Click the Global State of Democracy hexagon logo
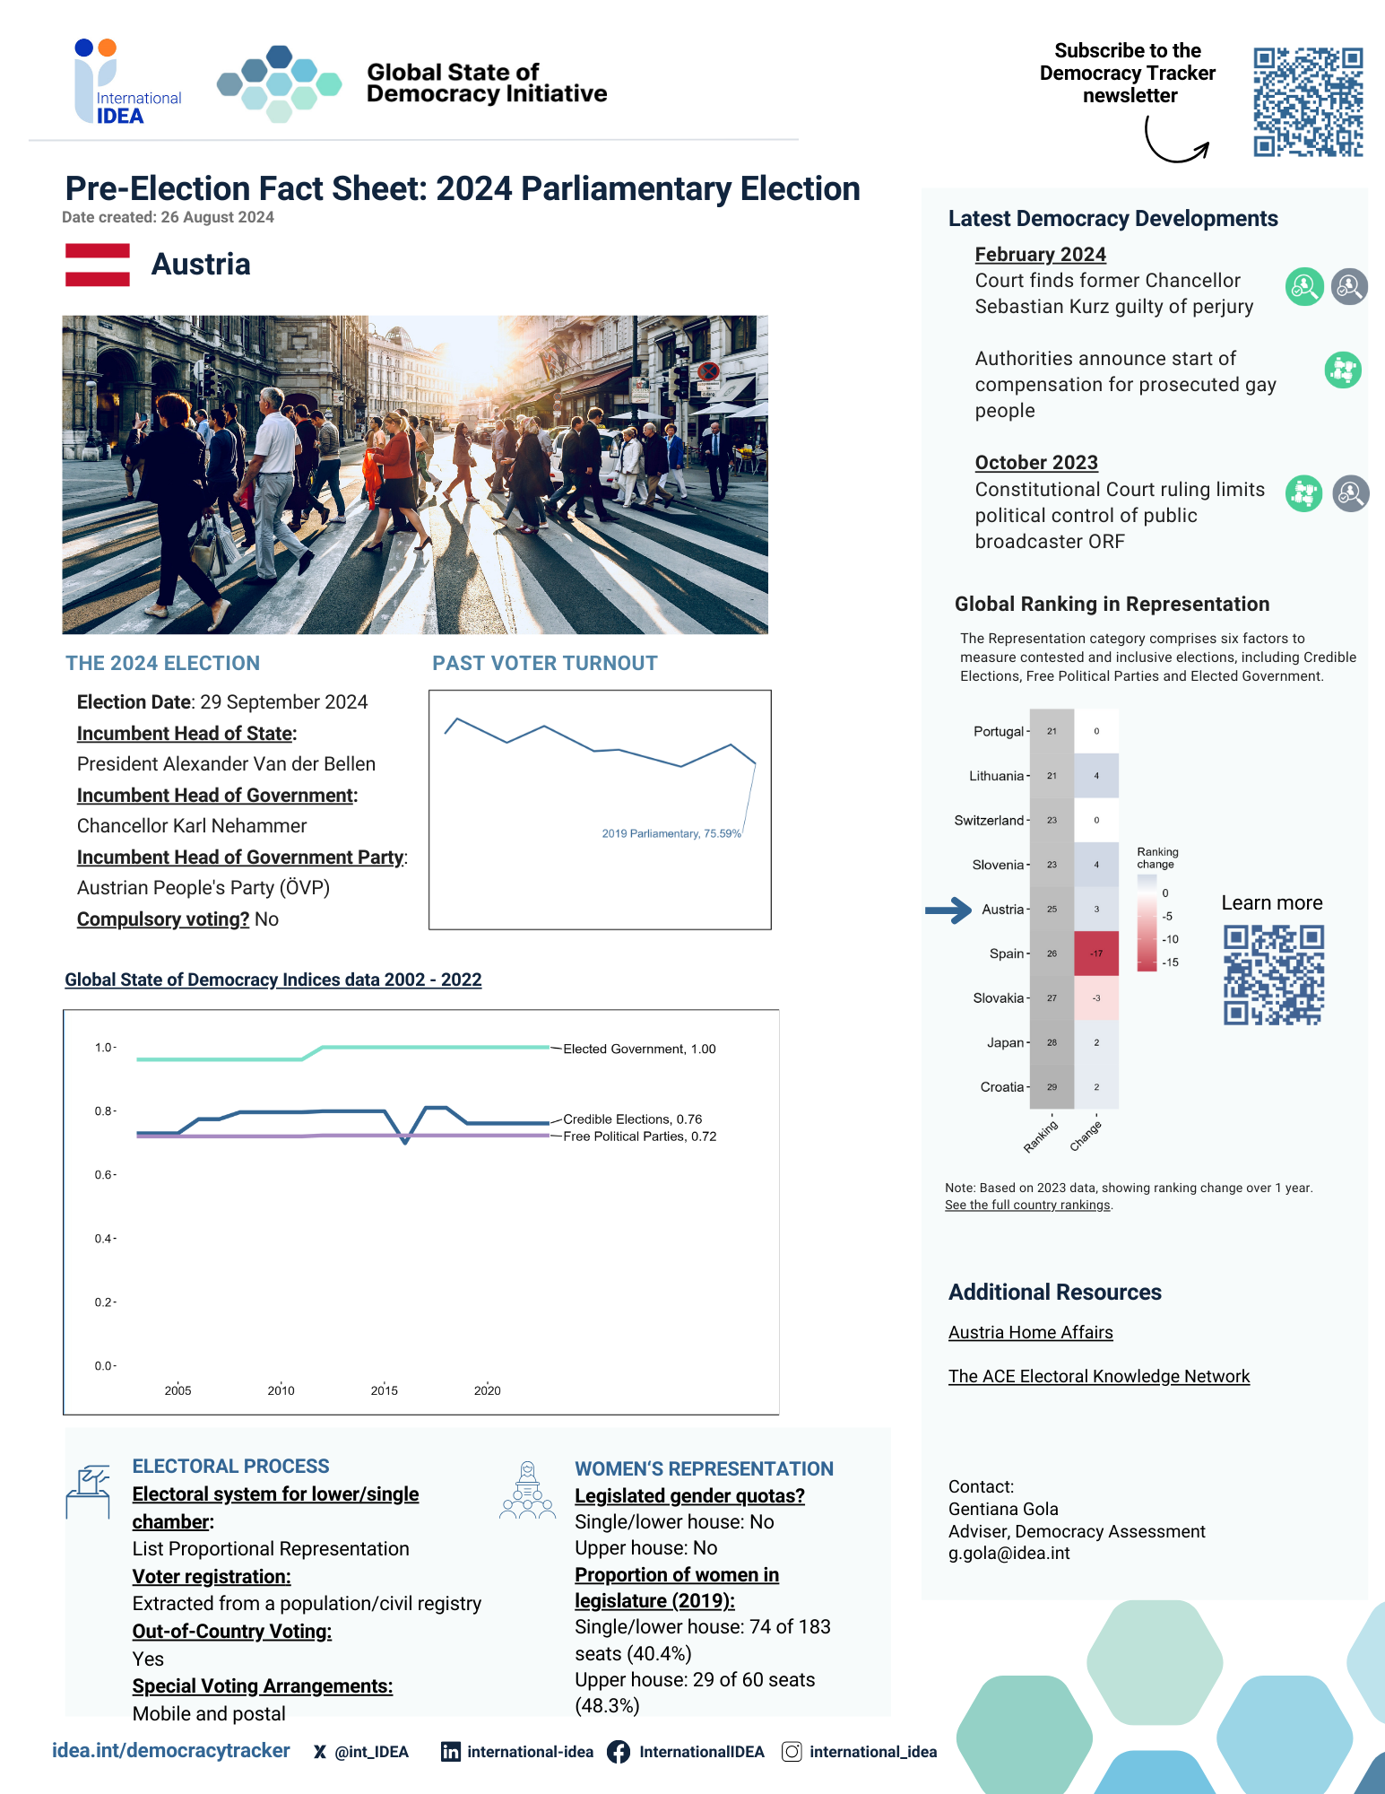1385x1794 pixels. [279, 83]
